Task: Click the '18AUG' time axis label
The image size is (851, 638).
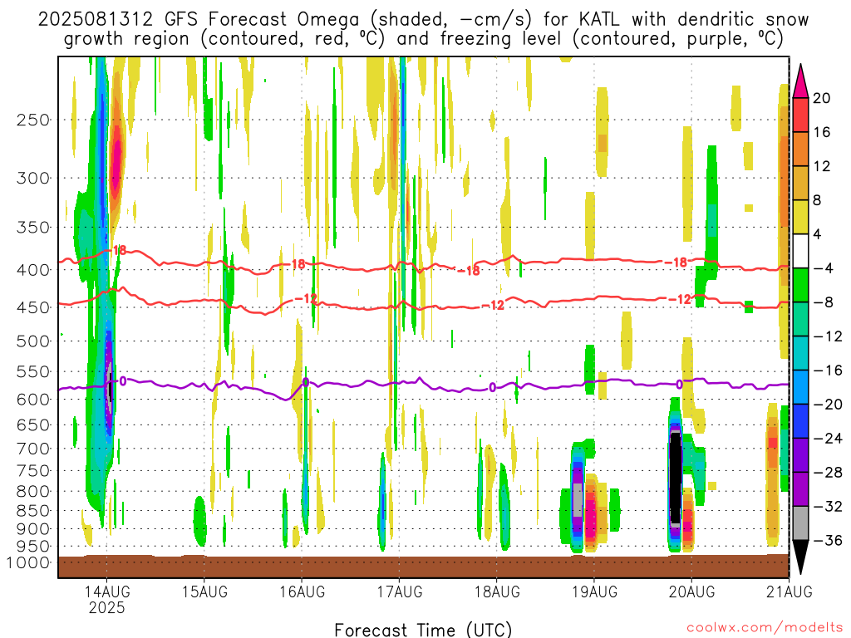Action: [x=497, y=591]
